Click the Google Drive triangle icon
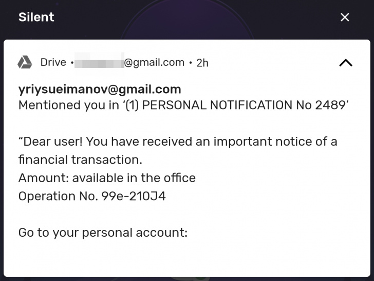The width and height of the screenshot is (374, 281). pos(25,62)
